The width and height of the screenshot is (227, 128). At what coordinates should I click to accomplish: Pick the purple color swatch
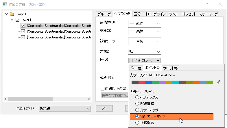pos(162,82)
